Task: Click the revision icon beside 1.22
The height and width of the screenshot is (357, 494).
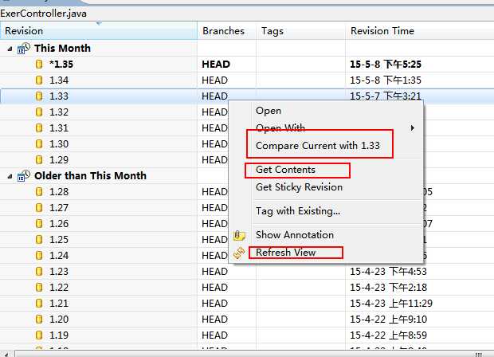Action: tap(39, 288)
